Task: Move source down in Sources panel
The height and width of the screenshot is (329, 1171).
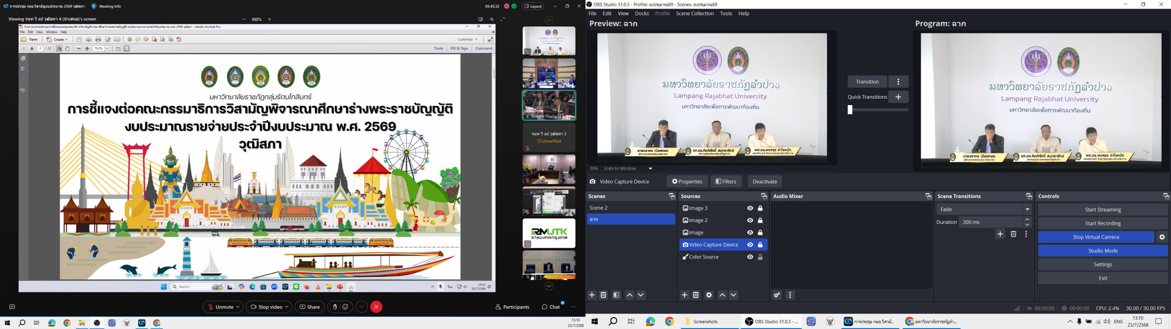Action: coord(734,295)
